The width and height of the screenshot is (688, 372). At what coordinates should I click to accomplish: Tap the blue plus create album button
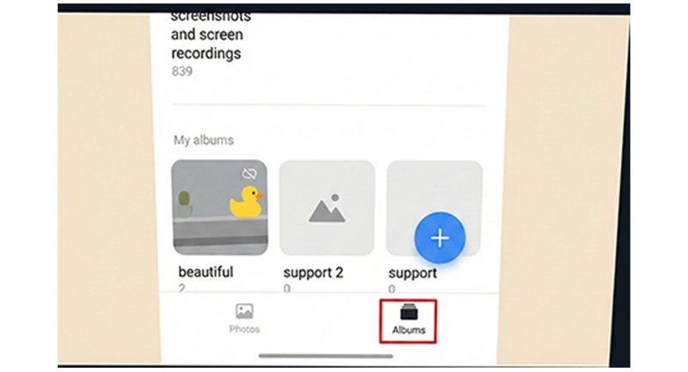pos(439,238)
